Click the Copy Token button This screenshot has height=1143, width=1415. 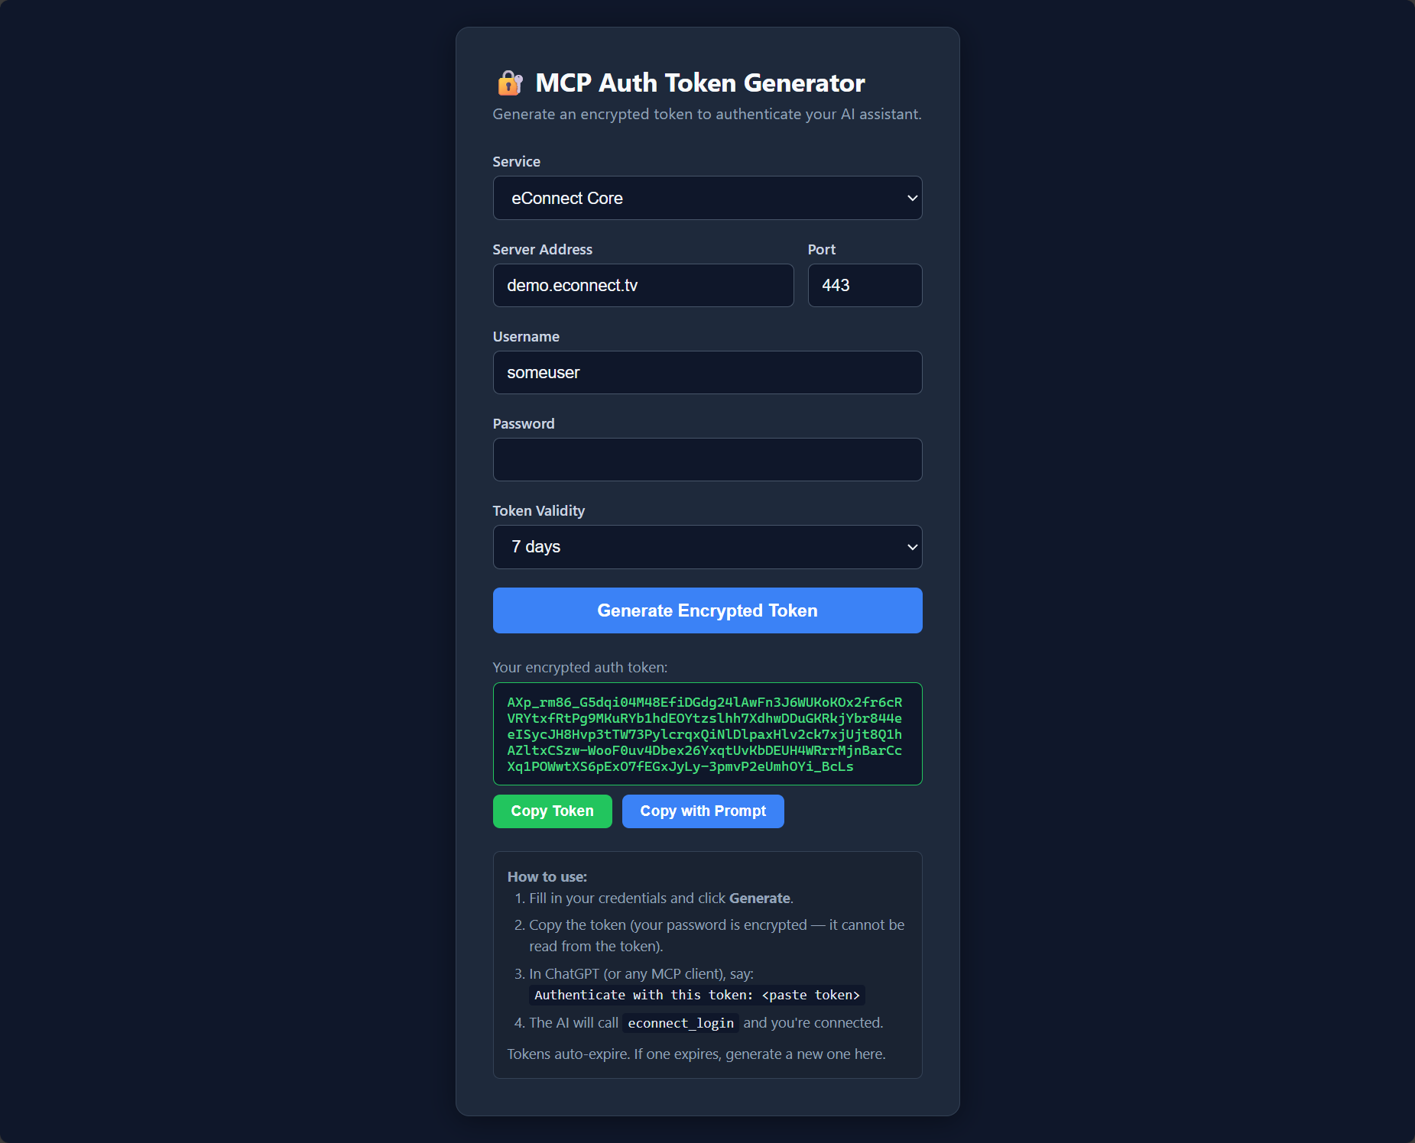point(552,811)
